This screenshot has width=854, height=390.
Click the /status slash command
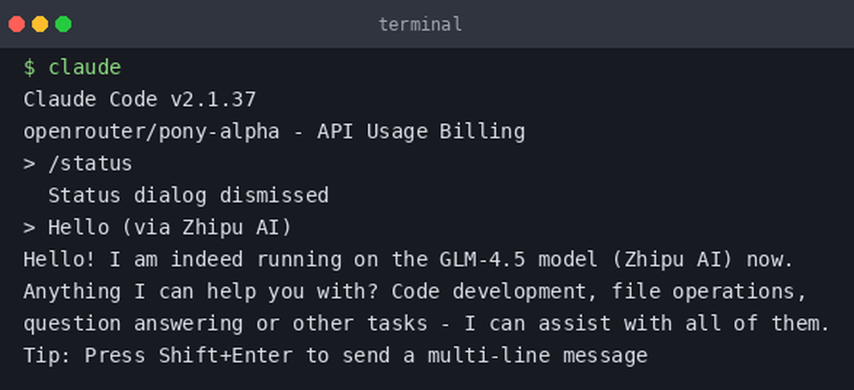tap(90, 164)
